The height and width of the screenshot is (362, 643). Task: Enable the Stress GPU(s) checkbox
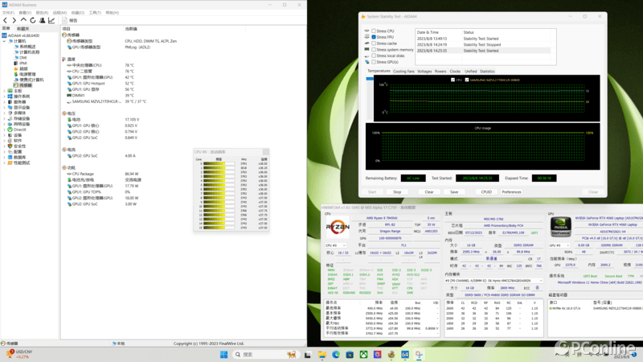[374, 62]
